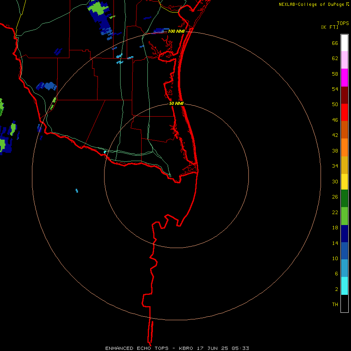Choose the dark green legend swatch
351x351 pixels.
pyautogui.click(x=344, y=199)
